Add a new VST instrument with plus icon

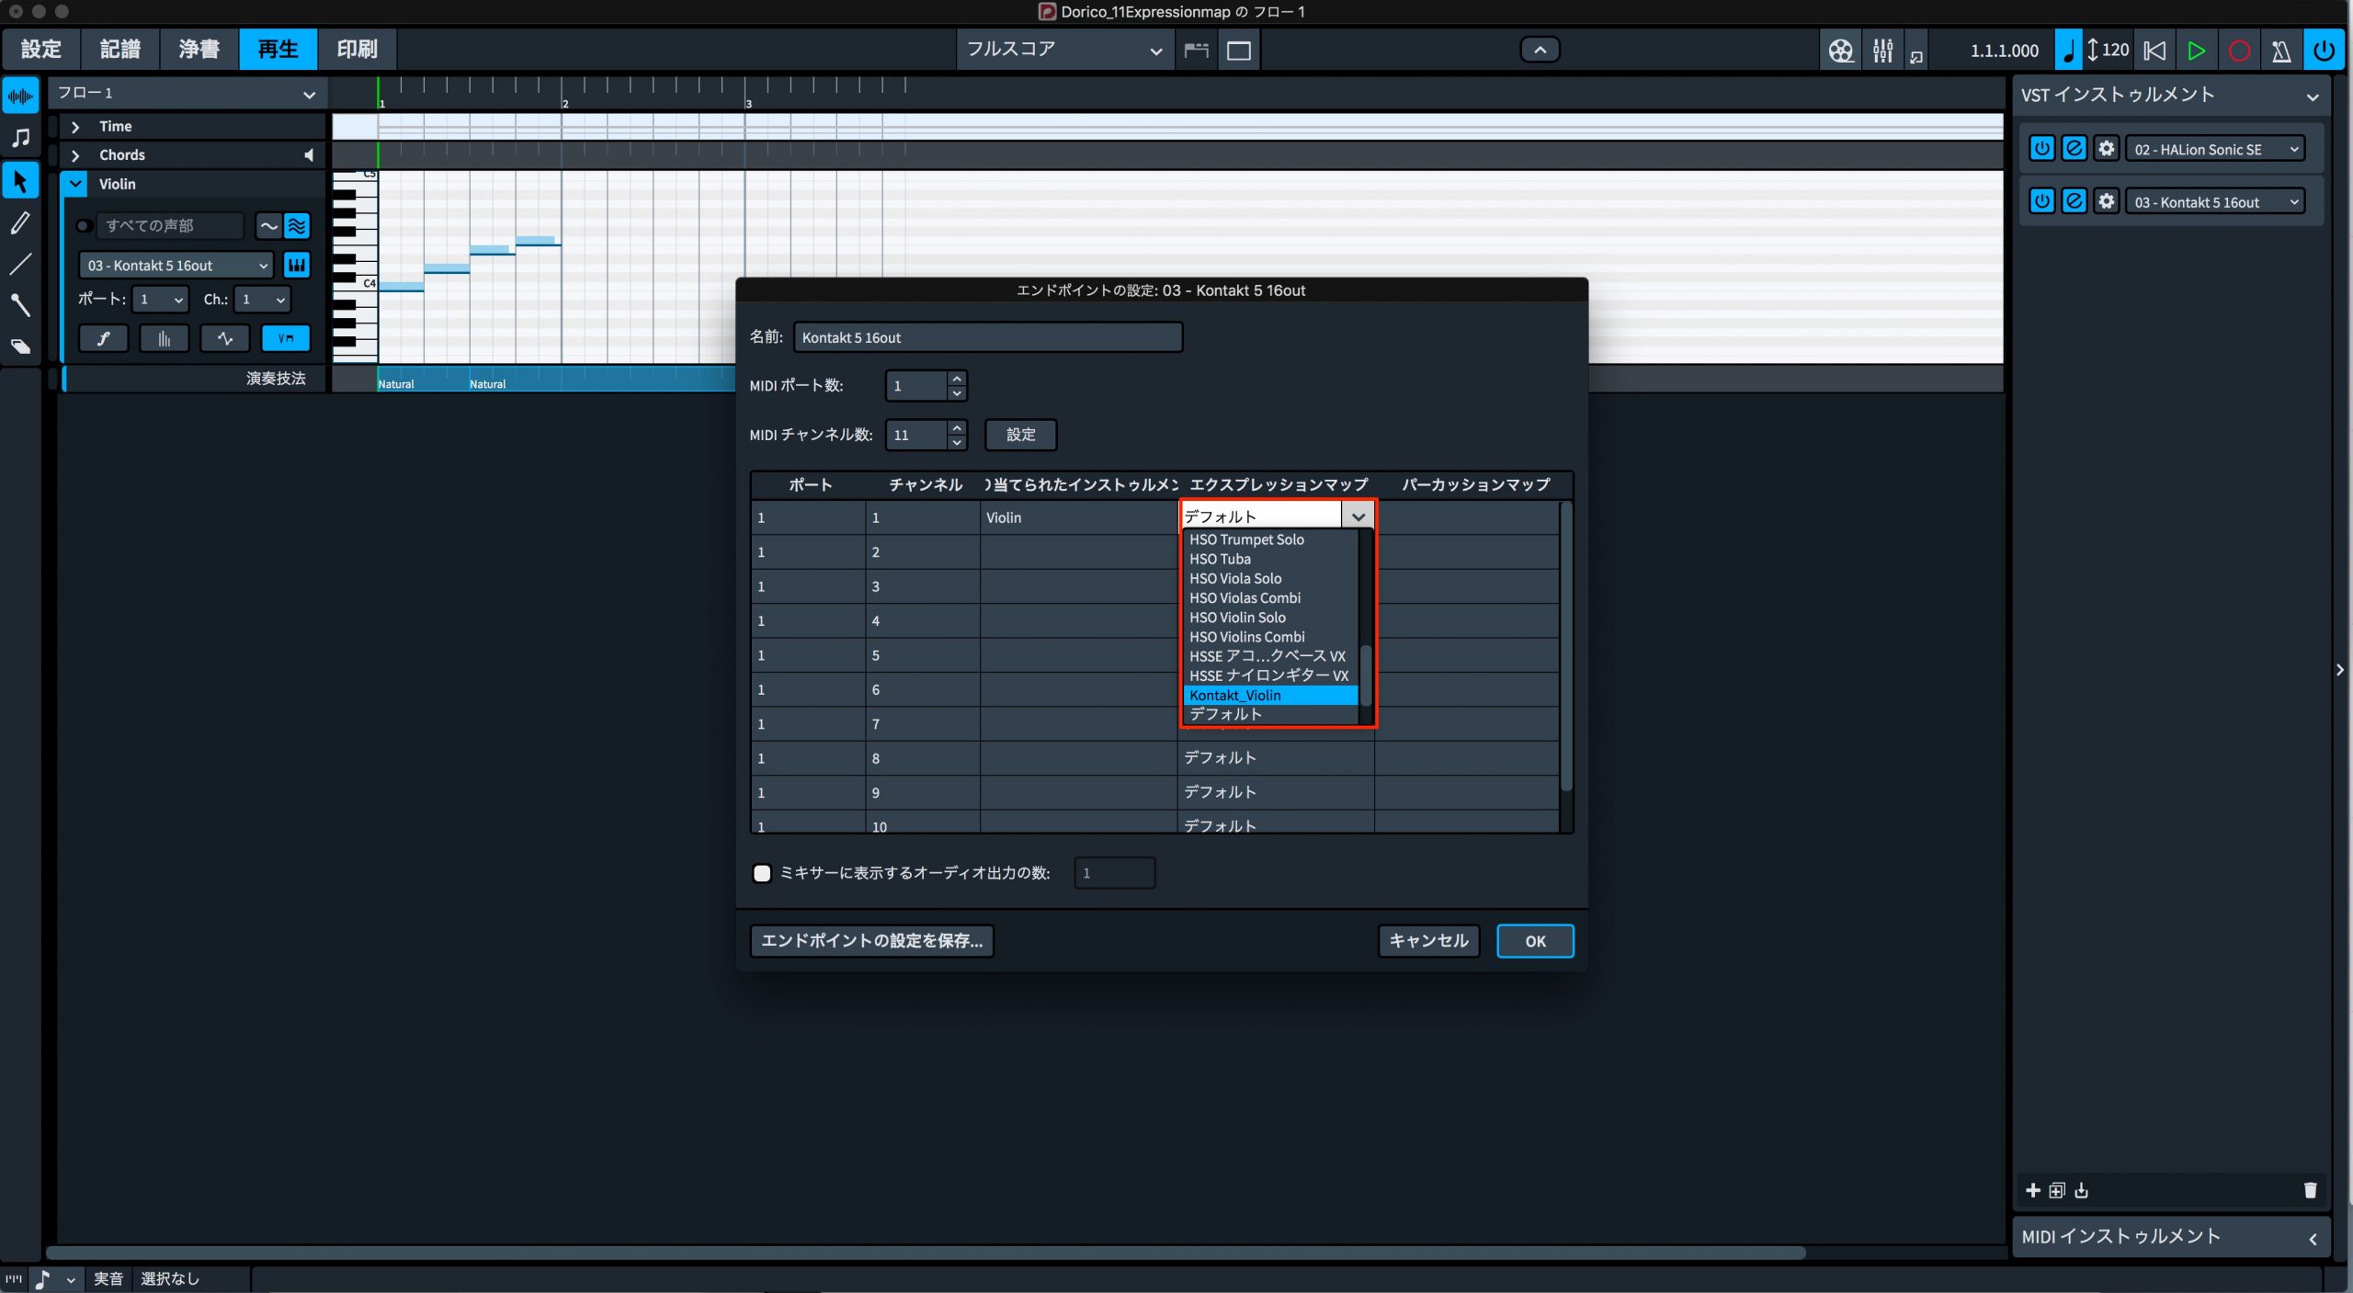click(2032, 1190)
